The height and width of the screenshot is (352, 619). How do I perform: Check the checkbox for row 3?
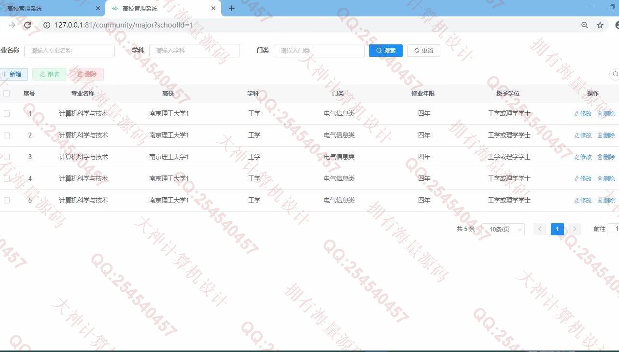coord(7,157)
